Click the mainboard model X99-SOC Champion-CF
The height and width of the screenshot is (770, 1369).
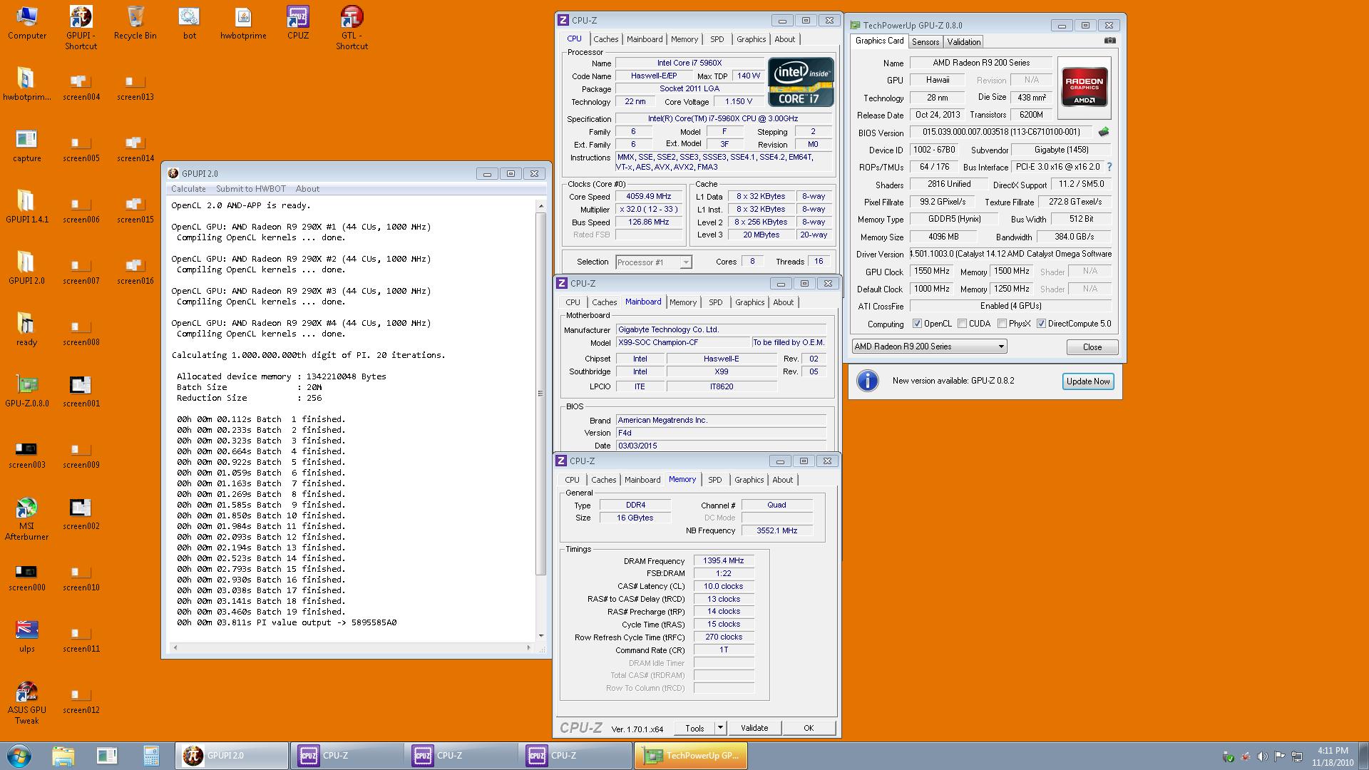pyautogui.click(x=682, y=343)
